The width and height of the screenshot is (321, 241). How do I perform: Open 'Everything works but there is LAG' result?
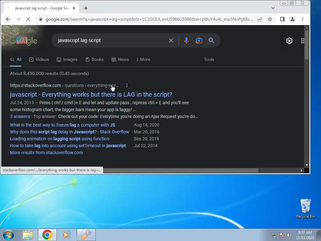[x=91, y=94]
